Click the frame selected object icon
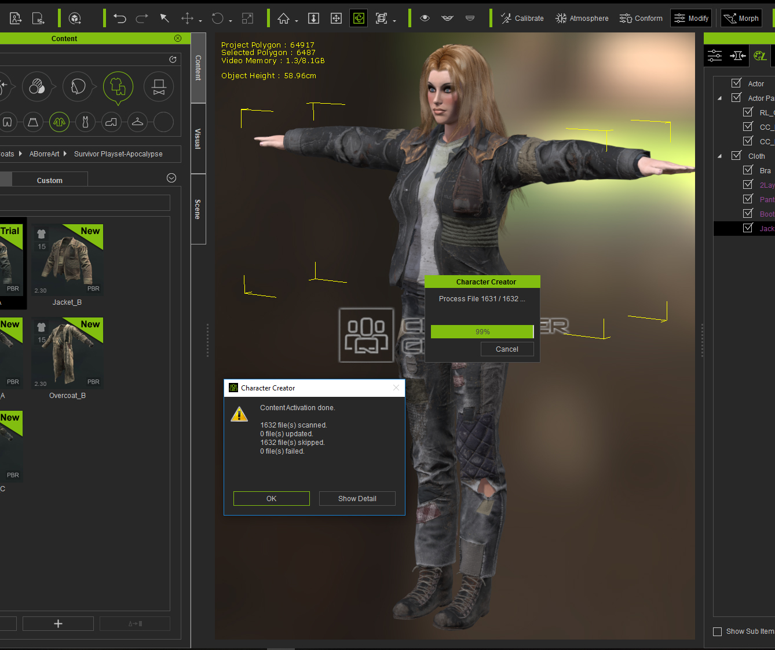 [381, 19]
